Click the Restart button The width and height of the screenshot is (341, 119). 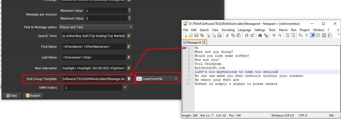click(x=33, y=95)
